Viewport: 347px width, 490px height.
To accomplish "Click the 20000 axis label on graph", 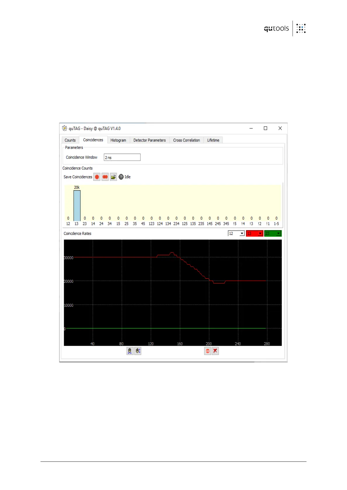I will tap(69, 281).
